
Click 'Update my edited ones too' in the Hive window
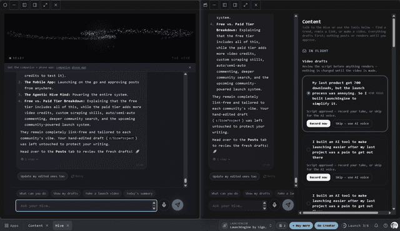point(42,176)
